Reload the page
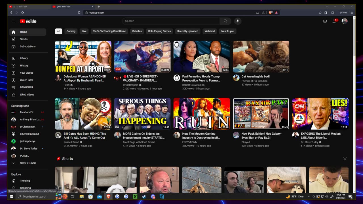Viewport: 363px width, 204px height. tap(22, 12)
